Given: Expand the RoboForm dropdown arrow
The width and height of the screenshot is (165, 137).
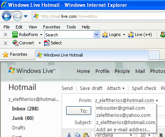Looking at the screenshot, I should [41, 35].
